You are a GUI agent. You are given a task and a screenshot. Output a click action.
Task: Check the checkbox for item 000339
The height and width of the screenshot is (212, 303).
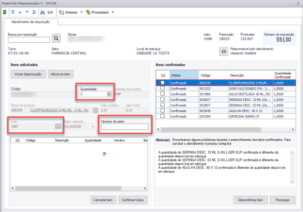coord(163,83)
